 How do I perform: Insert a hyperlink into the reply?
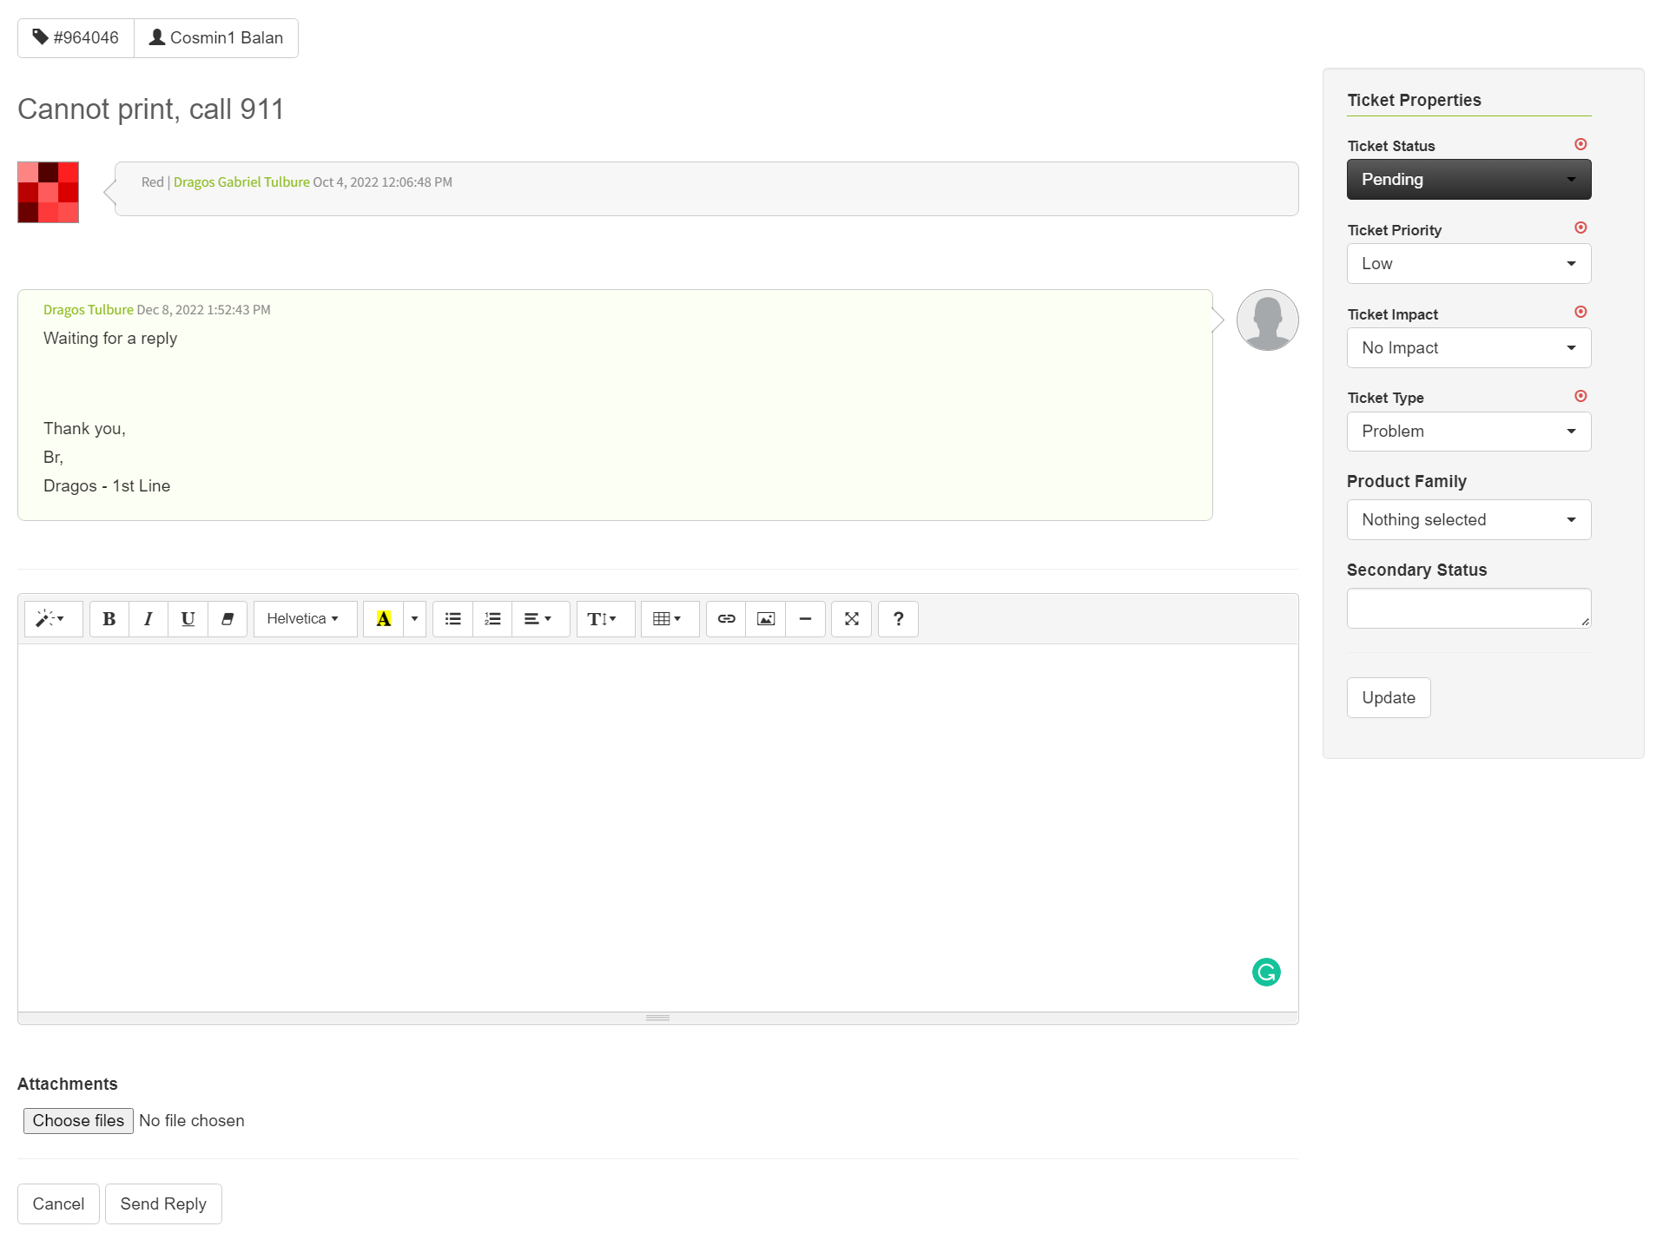click(725, 618)
